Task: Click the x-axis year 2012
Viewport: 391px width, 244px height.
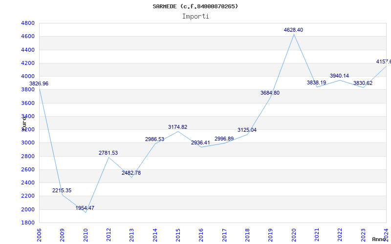Action: (x=109, y=235)
